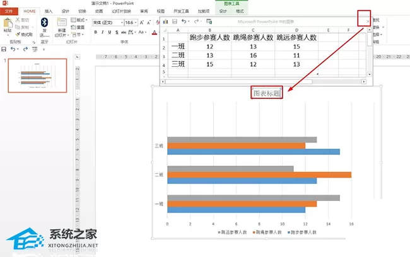Open the Animations ribbon tab
Image resolution: width=410 pixels, height=257 pixels.
[x=99, y=11]
